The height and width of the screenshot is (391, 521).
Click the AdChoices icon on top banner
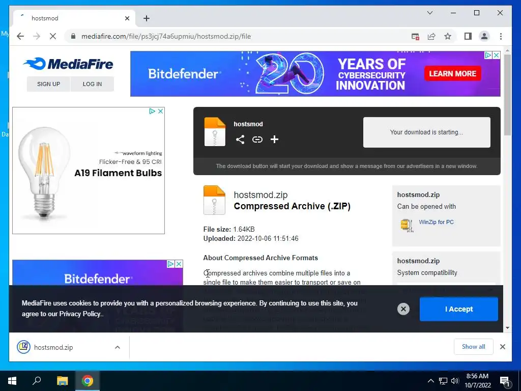coord(488,55)
